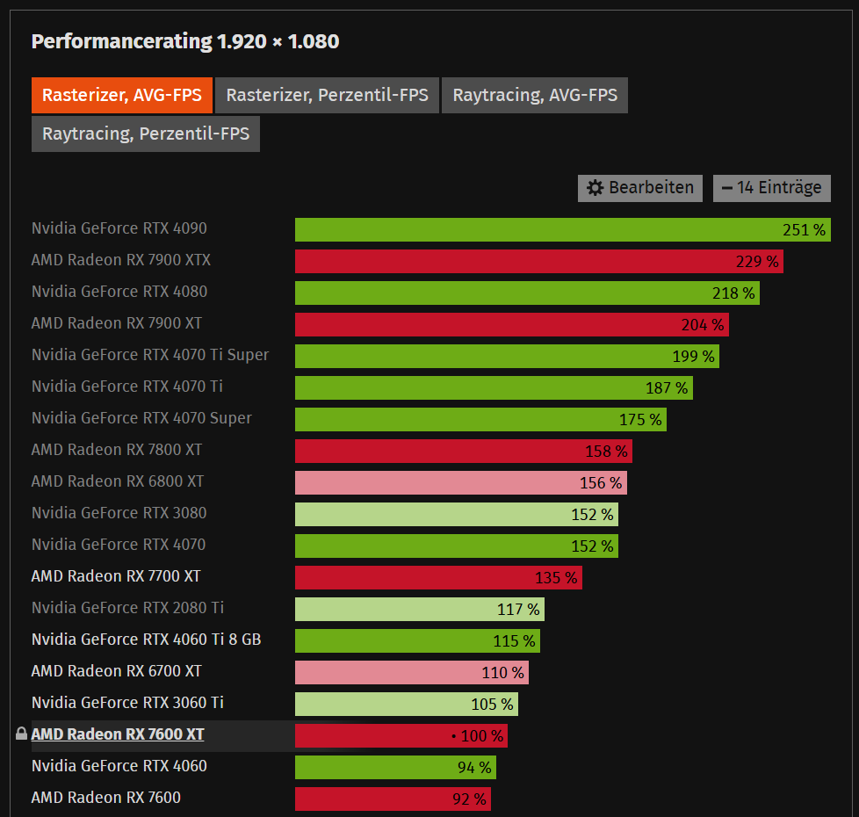Viewport: 859px width, 817px height.
Task: Click the Nvidia GeForce RTX 3080 label
Action: 119,513
